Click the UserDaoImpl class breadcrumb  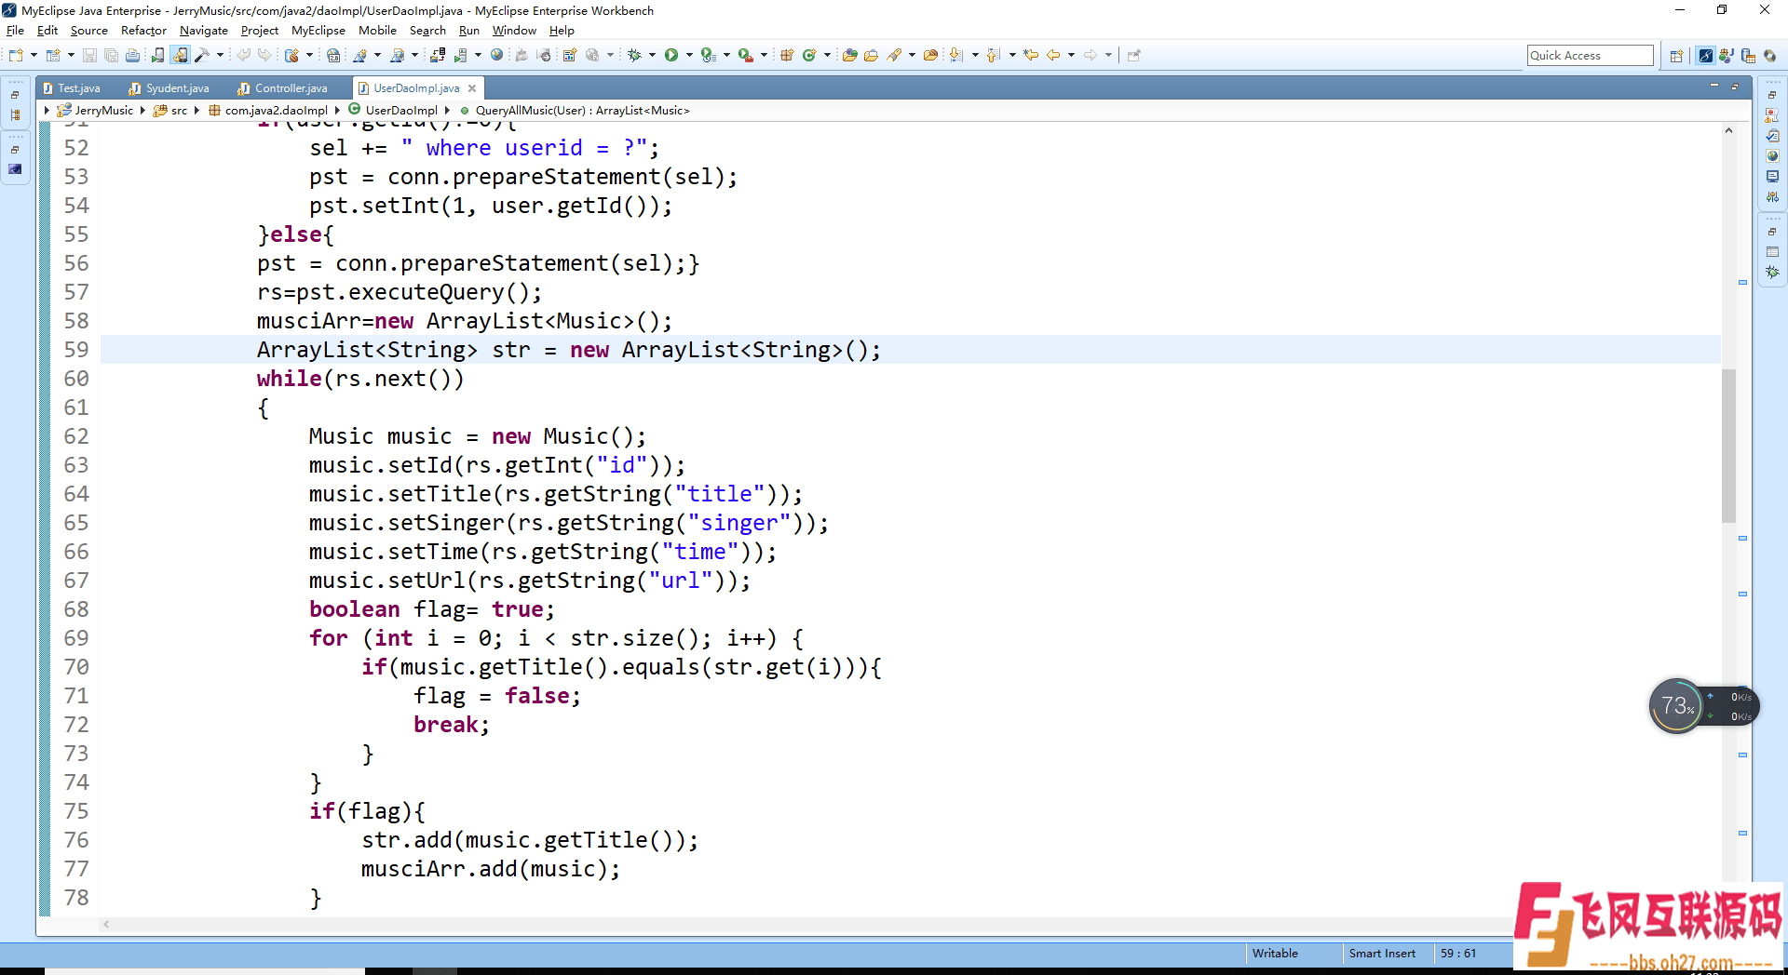coord(400,111)
